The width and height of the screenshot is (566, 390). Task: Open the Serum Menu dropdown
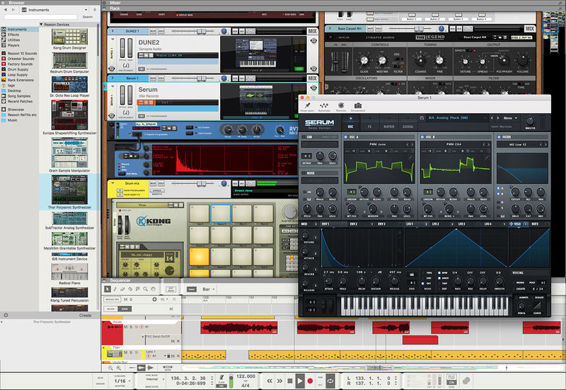(x=510, y=119)
